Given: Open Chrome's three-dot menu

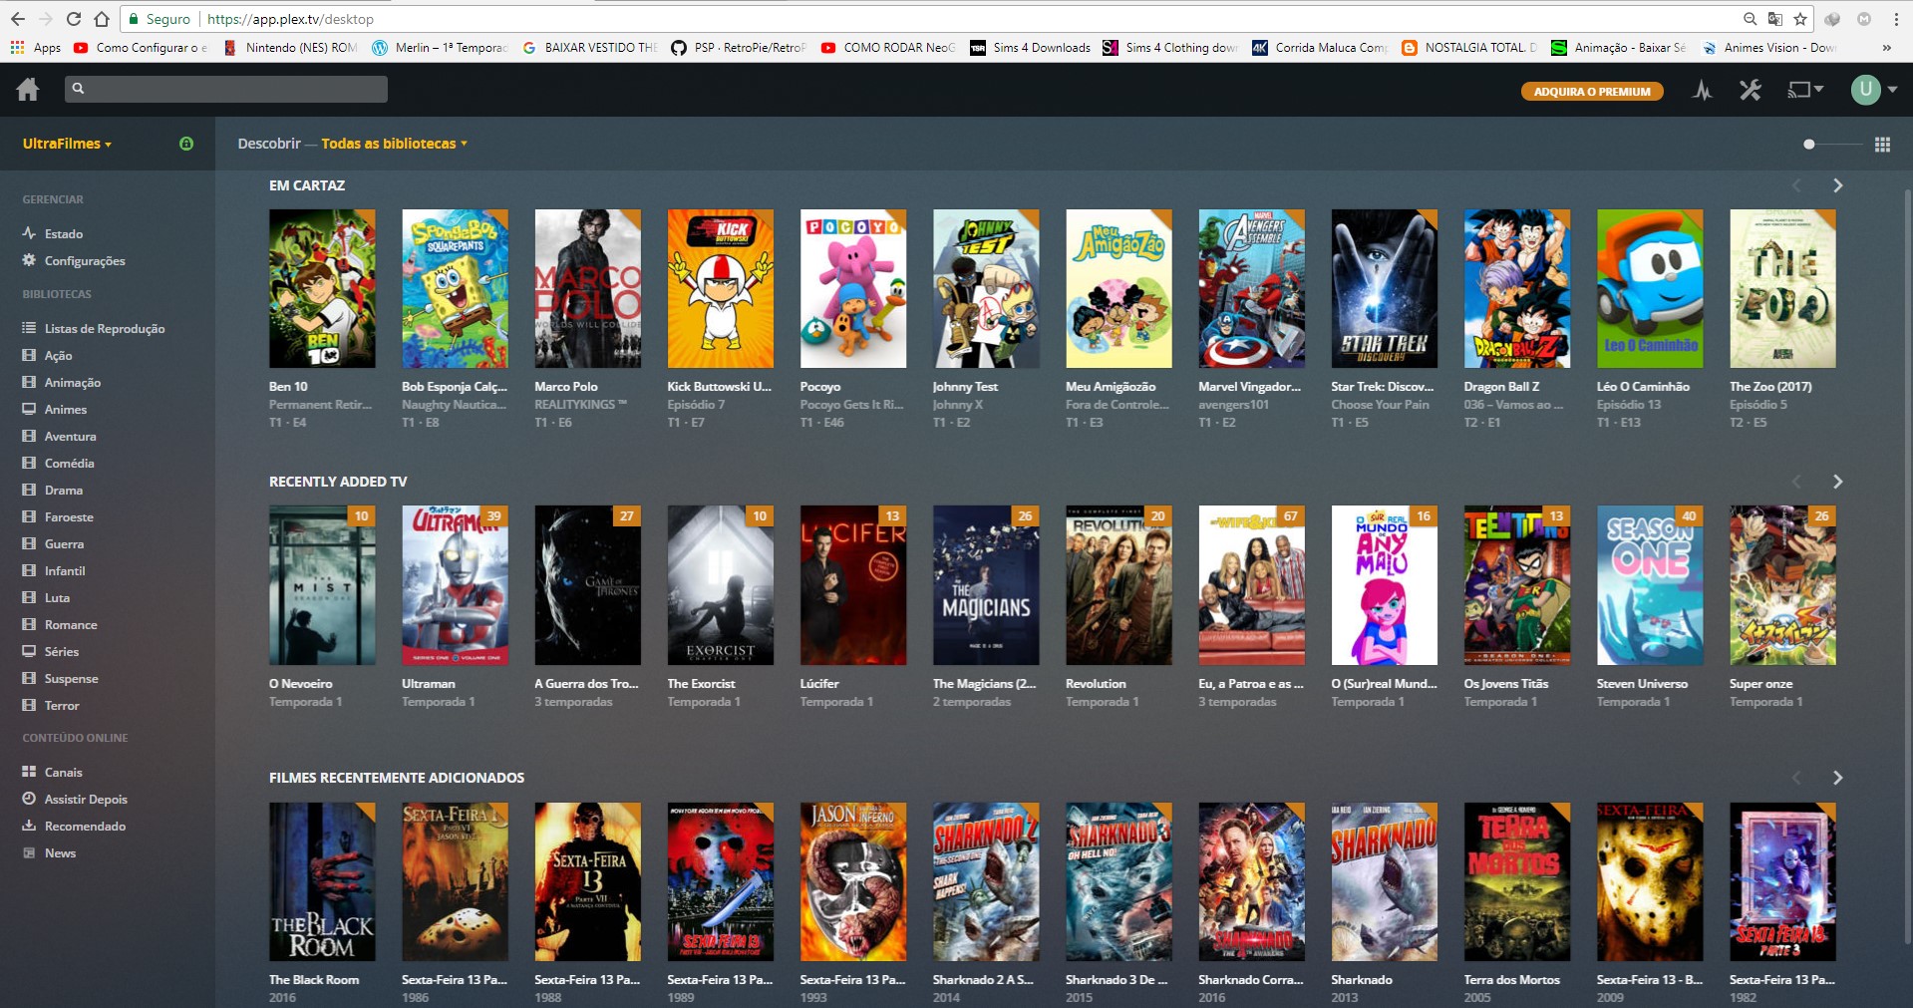Looking at the screenshot, I should pos(1895,19).
